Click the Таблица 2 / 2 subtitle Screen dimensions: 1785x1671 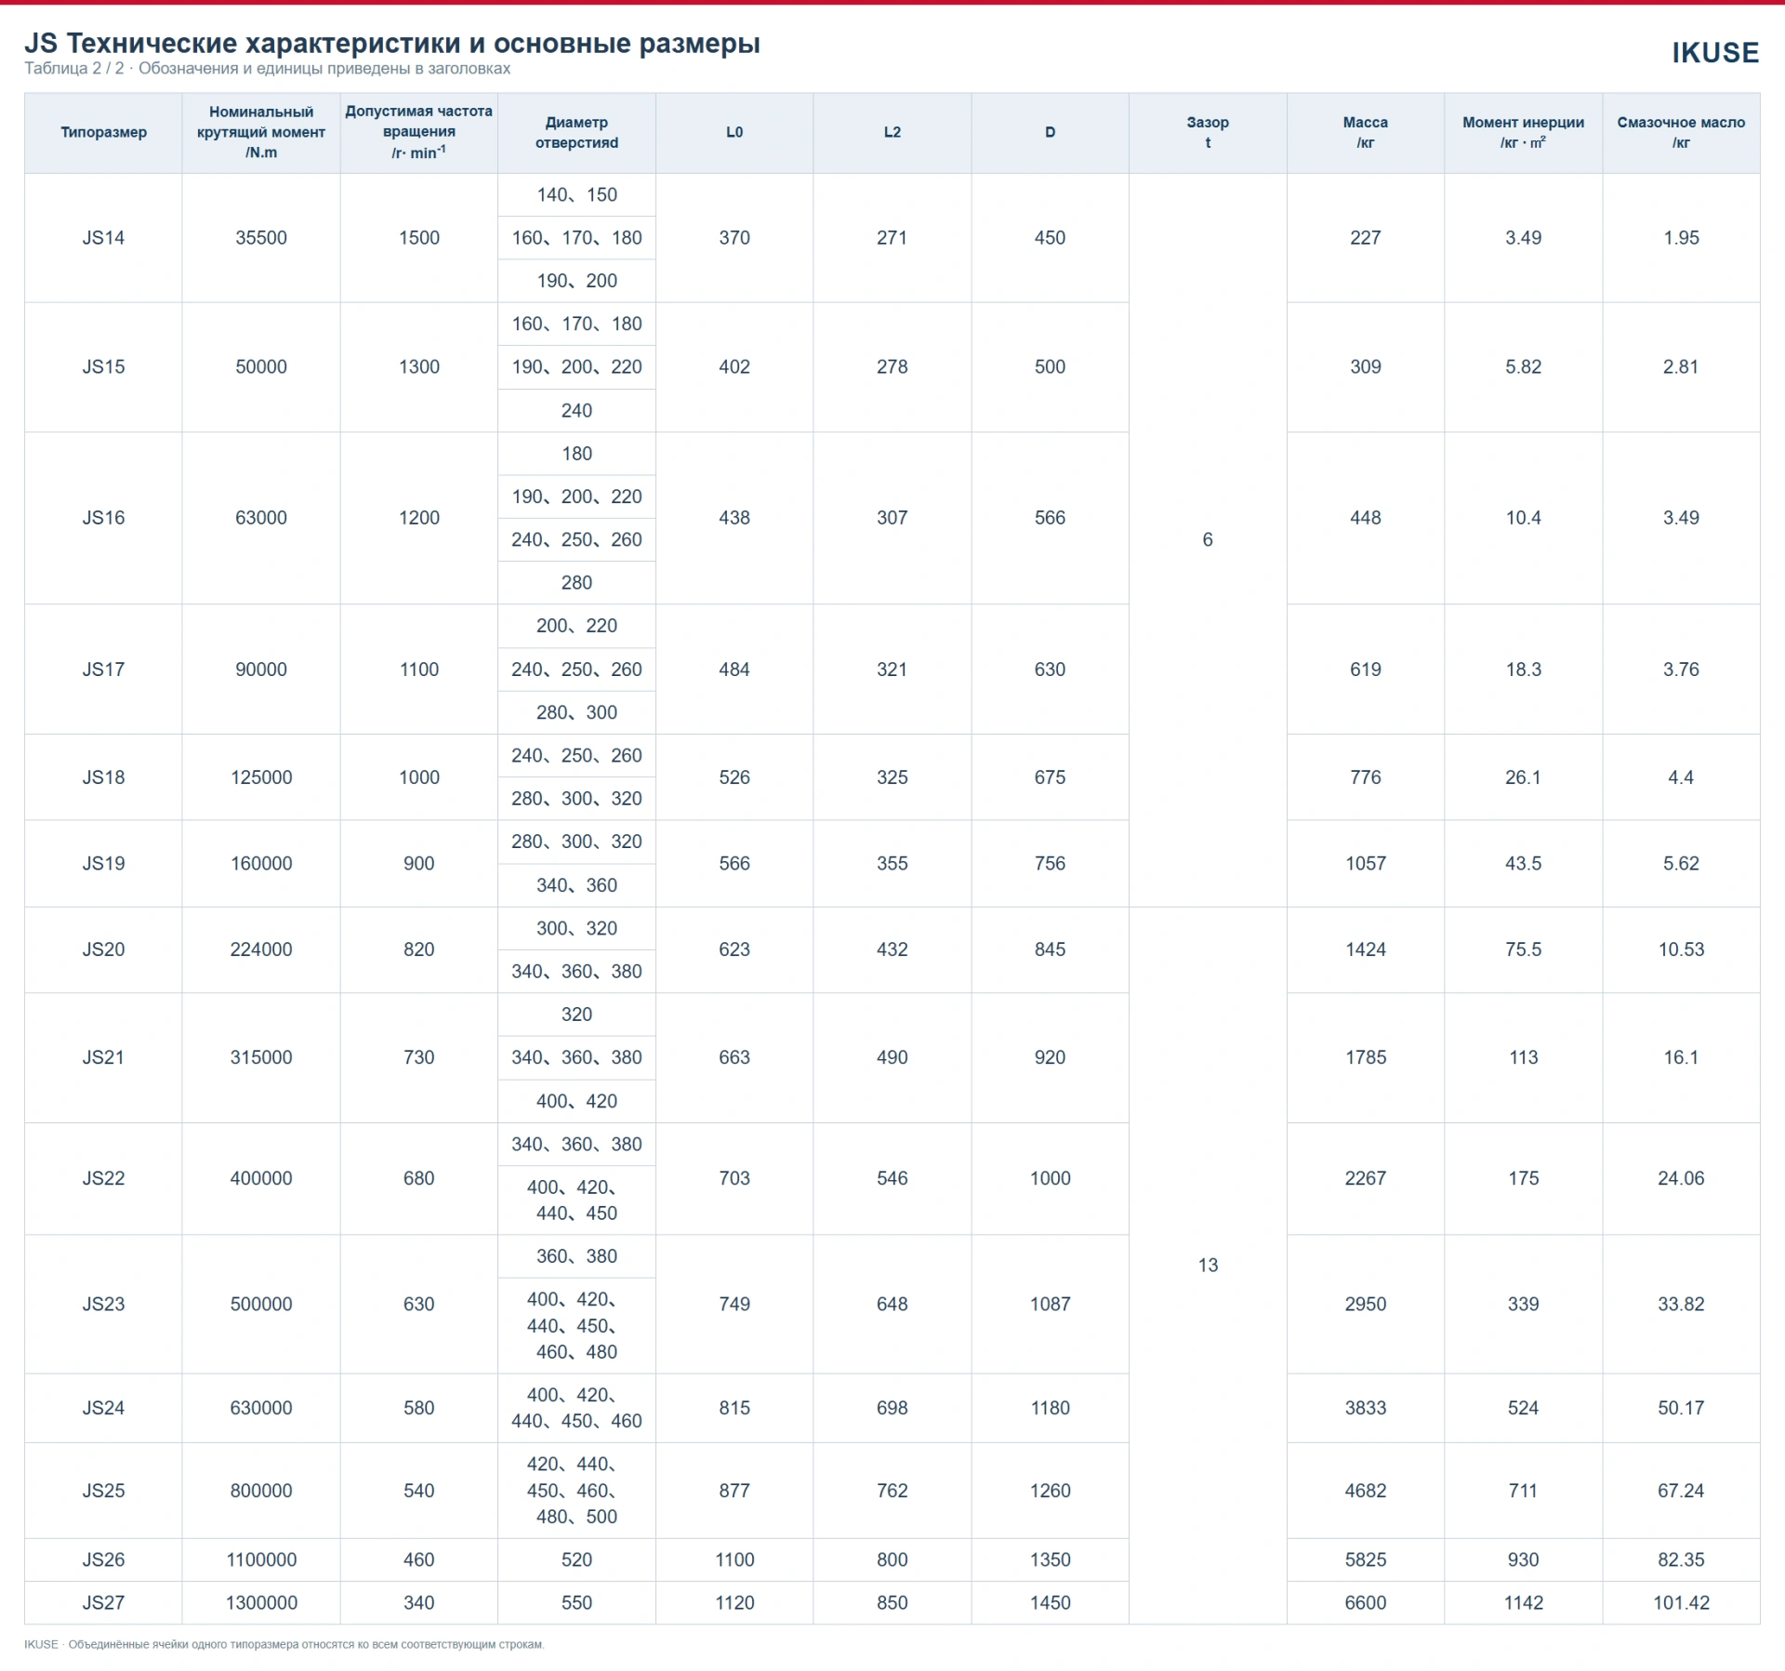pos(267,69)
